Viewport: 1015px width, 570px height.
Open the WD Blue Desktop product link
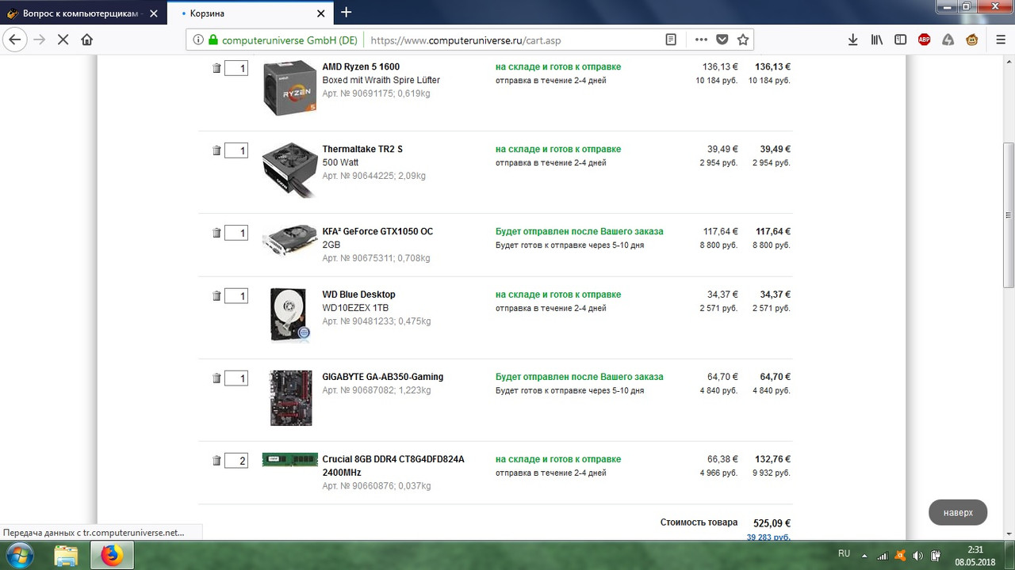coord(358,295)
